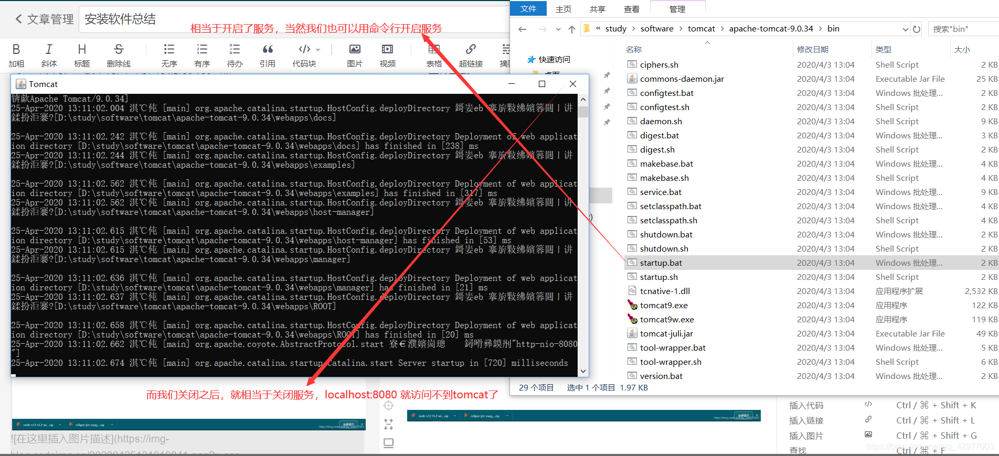Open 快速访问 in the navigation pane

(549, 59)
